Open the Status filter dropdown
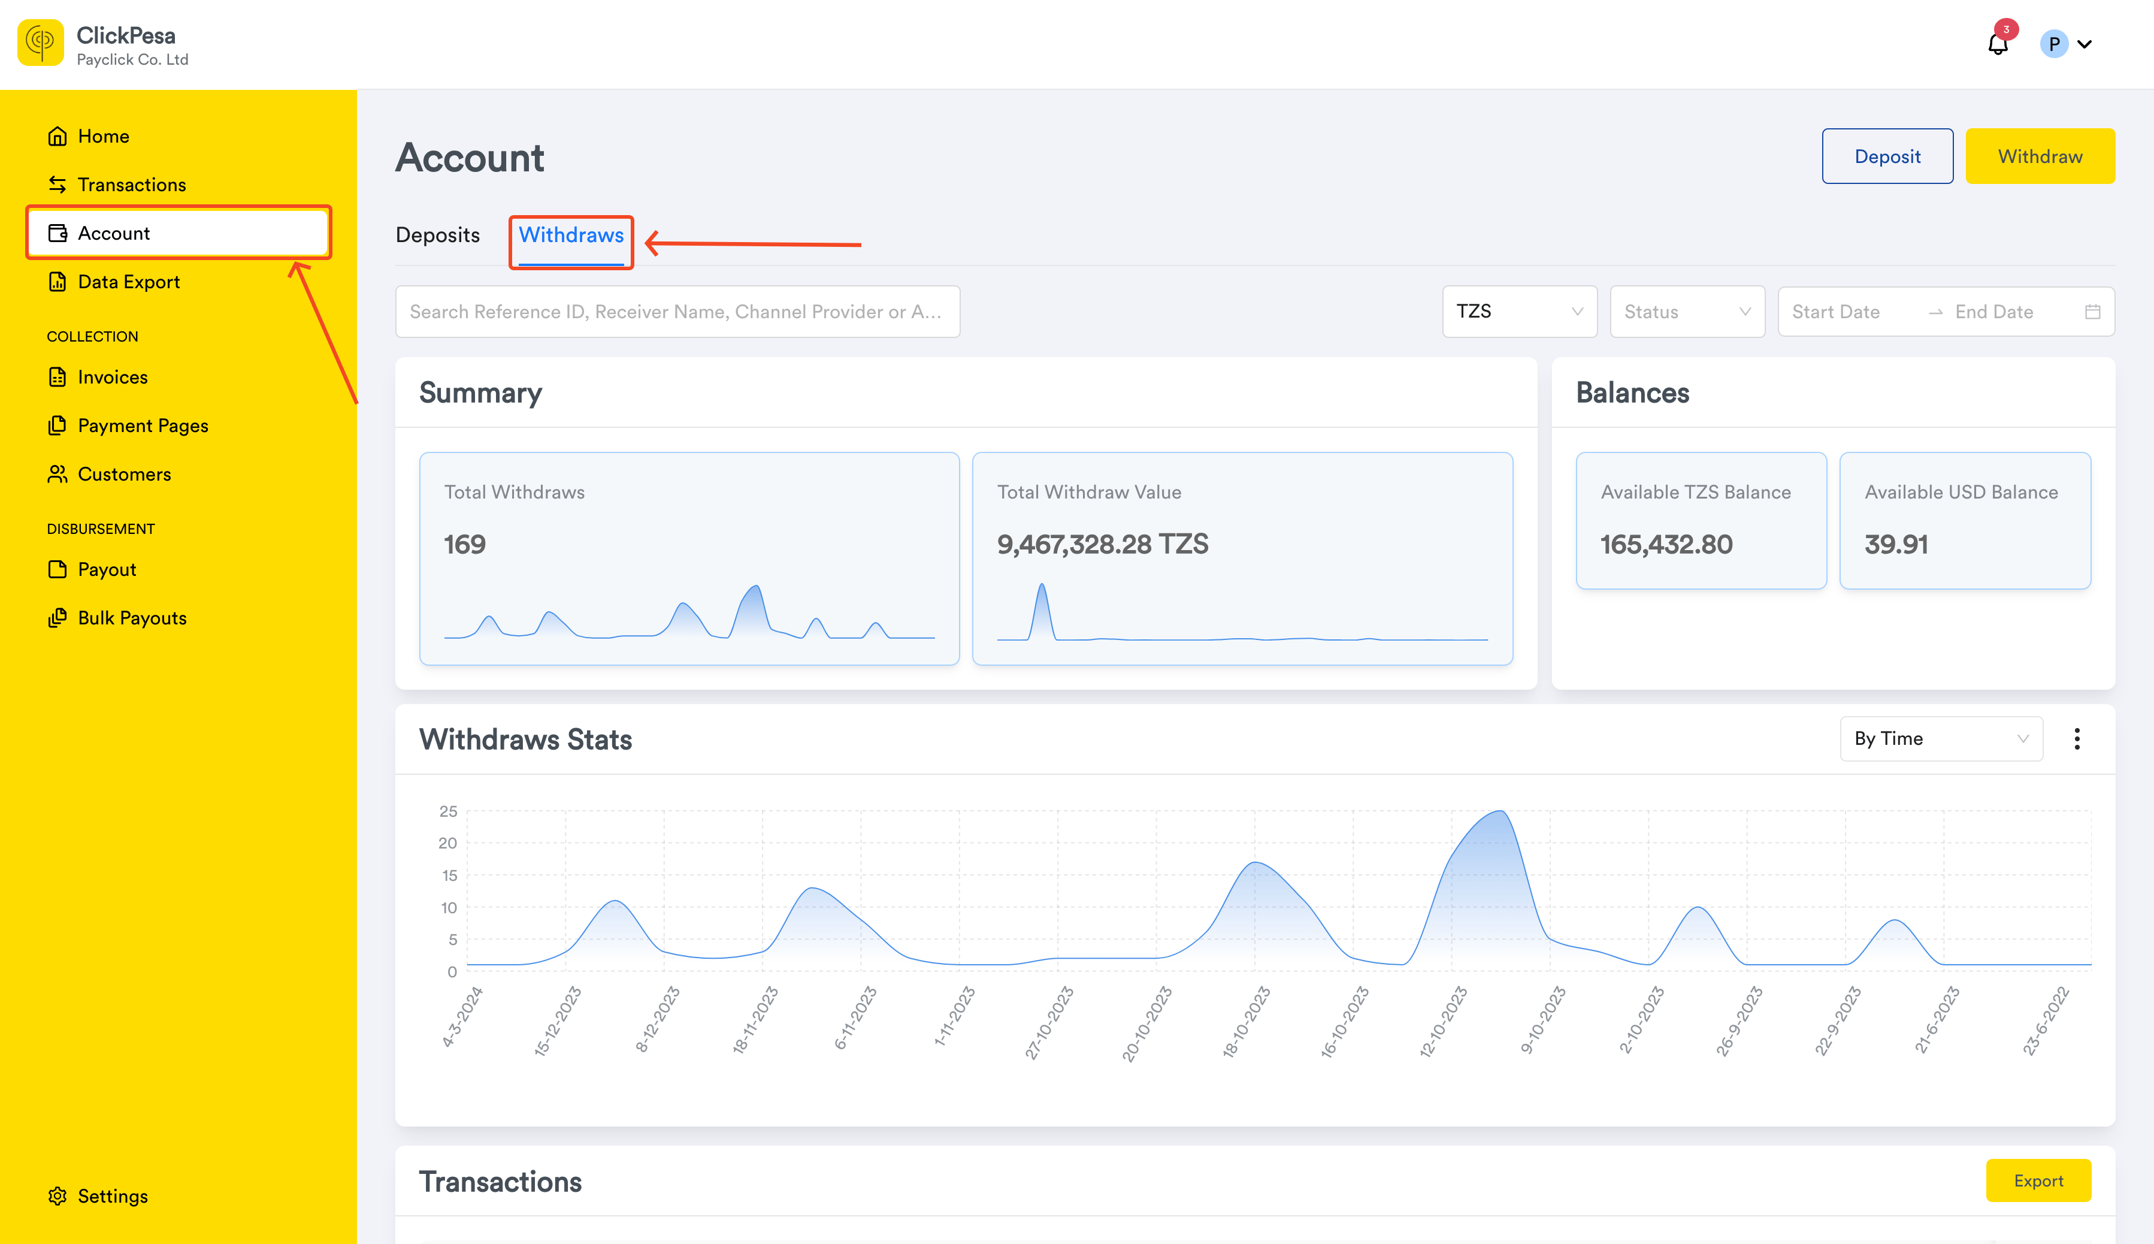 (1687, 312)
